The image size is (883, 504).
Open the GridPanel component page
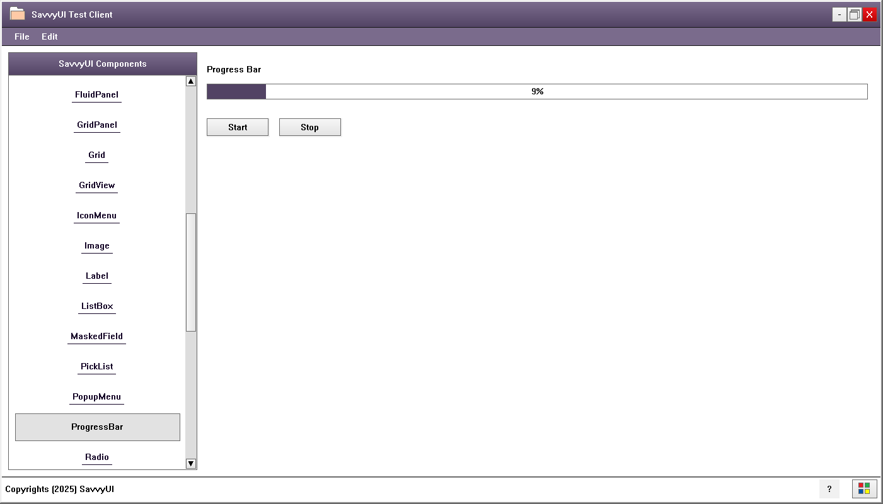pyautogui.click(x=96, y=125)
